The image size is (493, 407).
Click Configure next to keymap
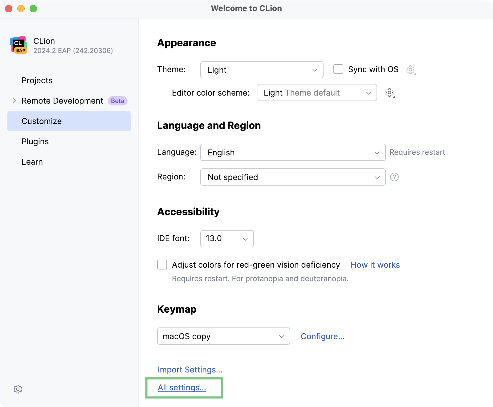pos(322,336)
